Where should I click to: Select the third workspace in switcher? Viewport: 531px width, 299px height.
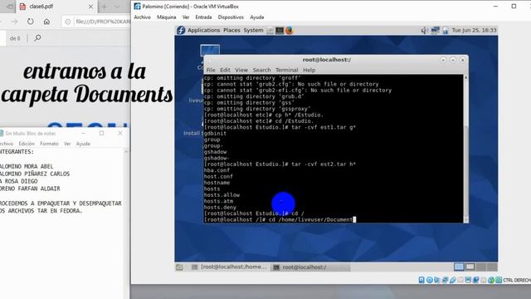point(481,267)
